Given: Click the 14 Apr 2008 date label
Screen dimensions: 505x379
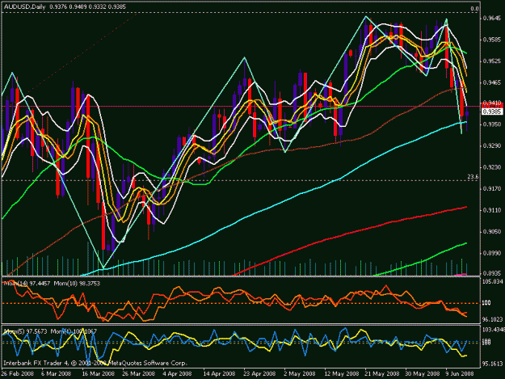Looking at the screenshot, I should (x=219, y=373).
